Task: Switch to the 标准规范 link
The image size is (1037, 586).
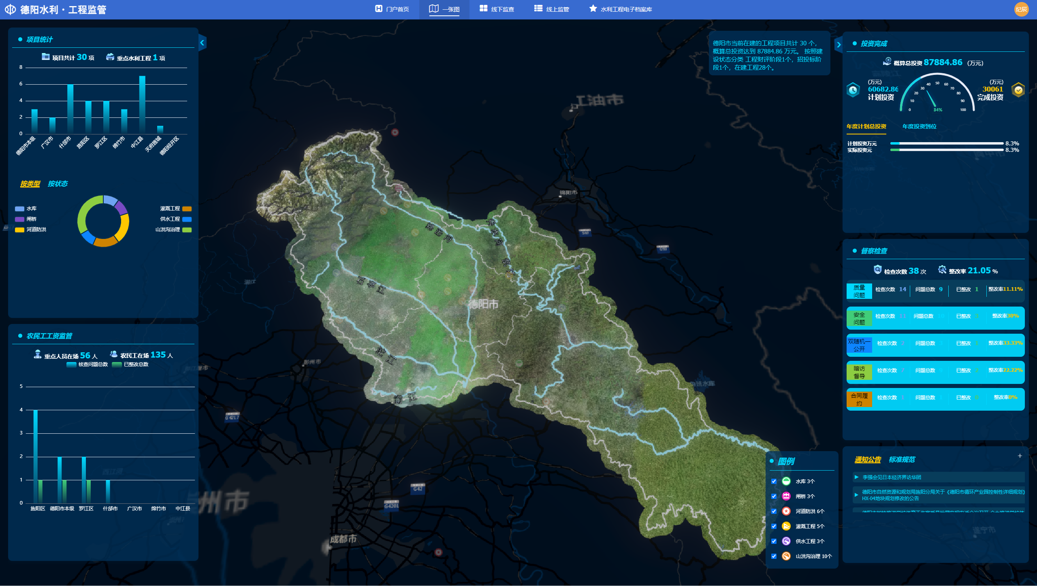Action: click(x=902, y=460)
